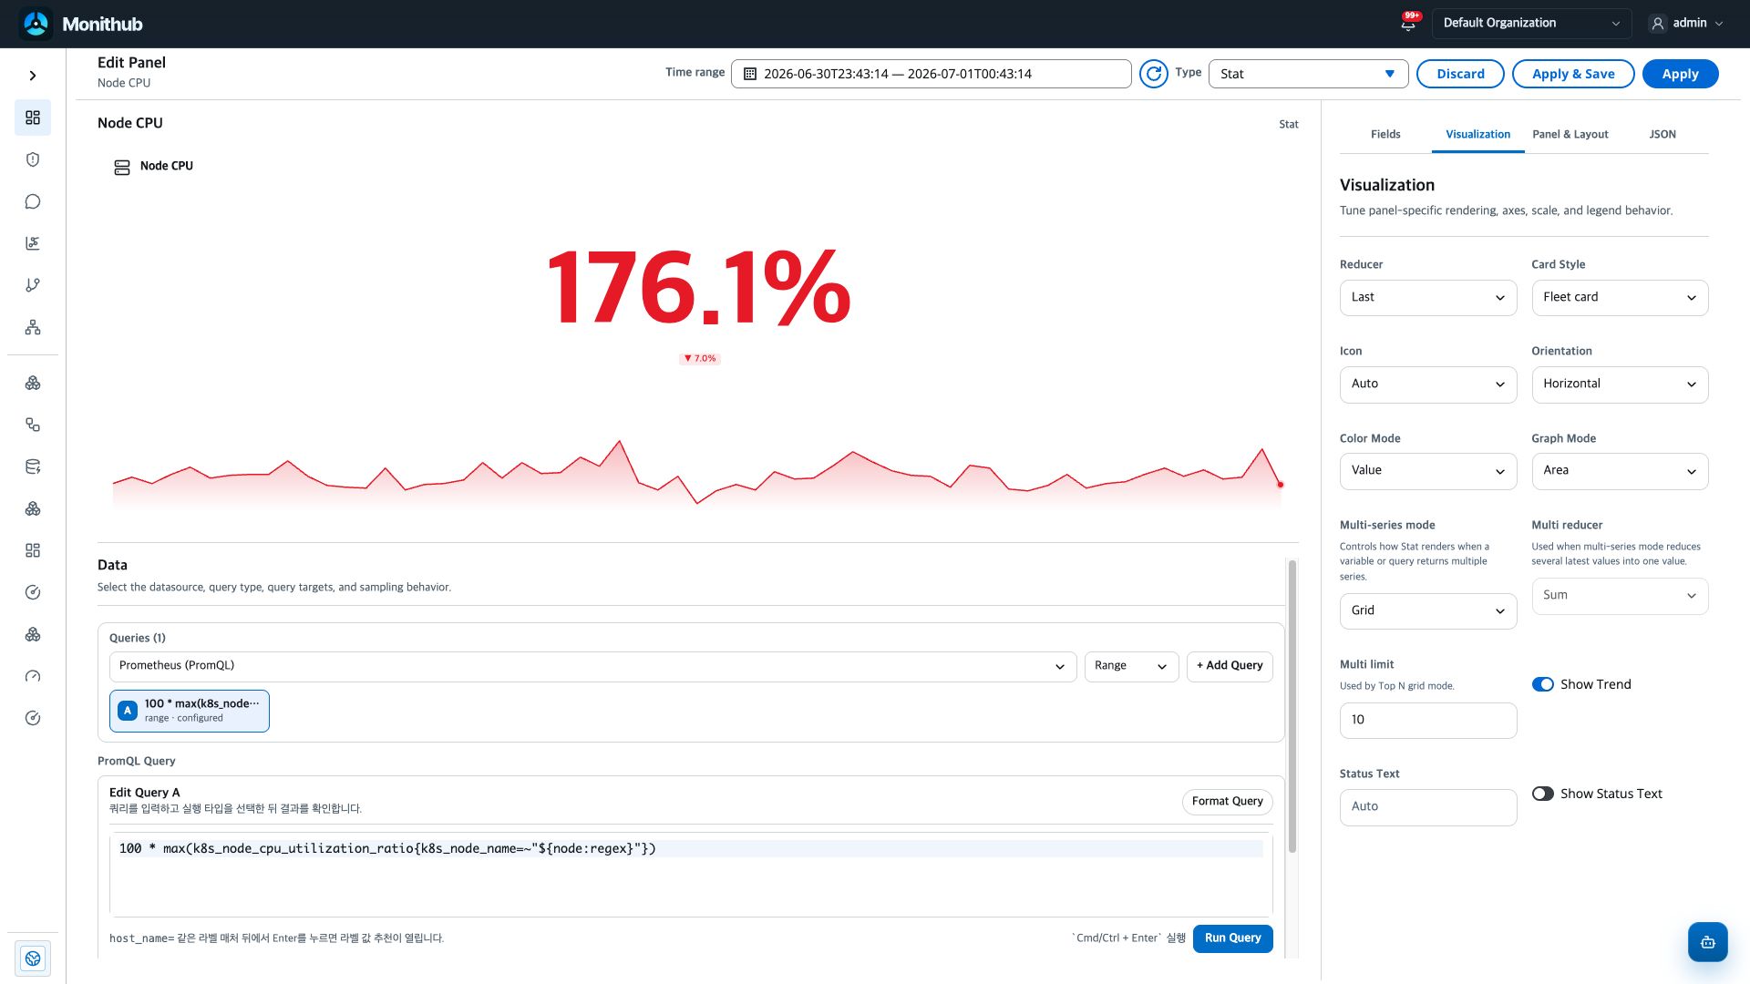Switch to the JSON tab
Screen dimensions: 1750x984
tap(1662, 134)
